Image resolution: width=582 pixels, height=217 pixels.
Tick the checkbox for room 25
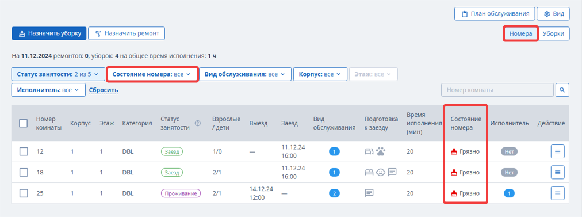(24, 193)
